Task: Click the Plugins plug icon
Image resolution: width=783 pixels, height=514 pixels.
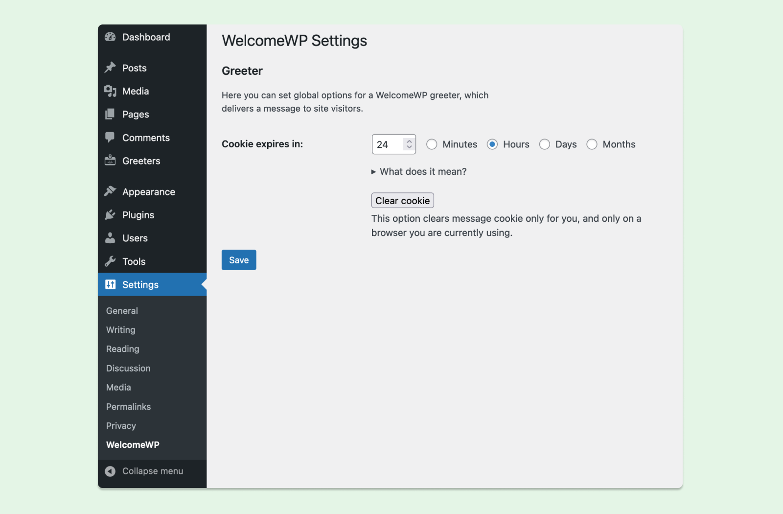Action: 110,215
